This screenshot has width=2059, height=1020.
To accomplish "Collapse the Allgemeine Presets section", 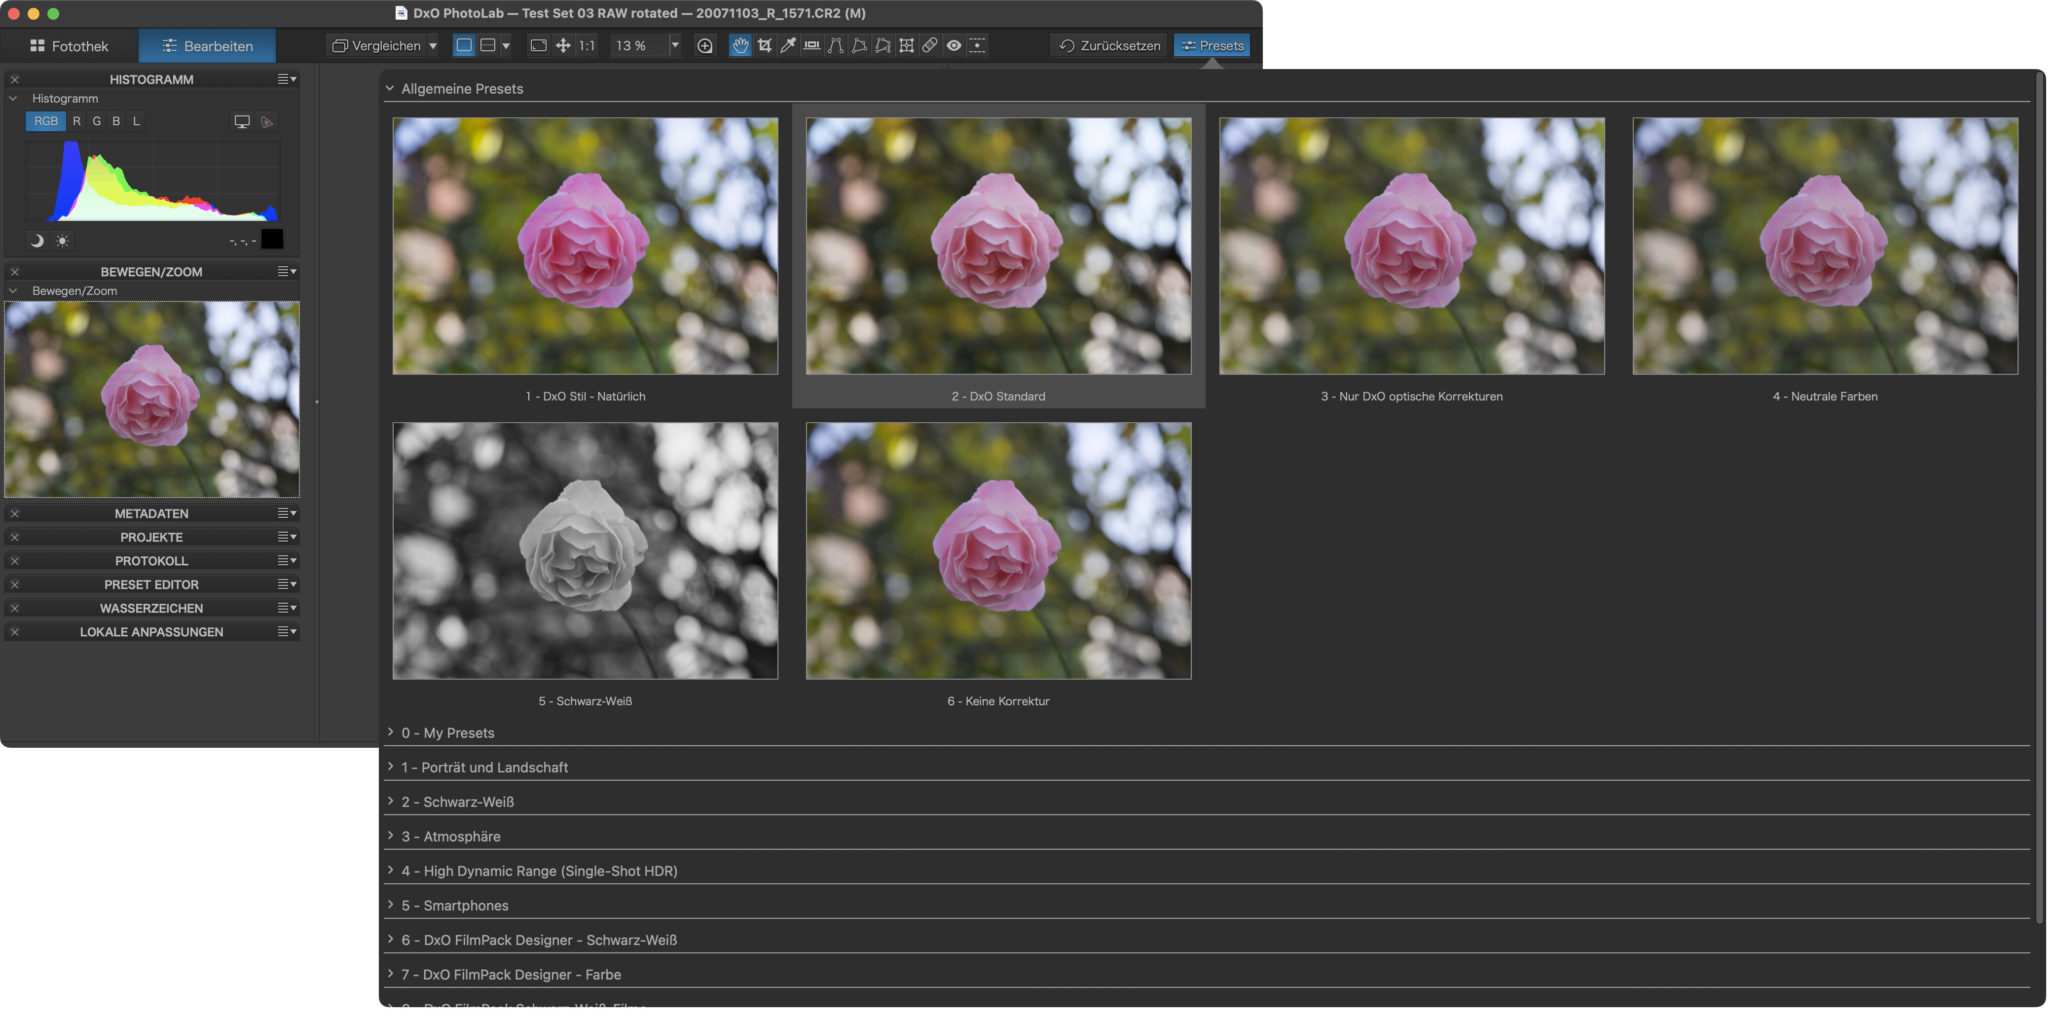I will [x=390, y=89].
